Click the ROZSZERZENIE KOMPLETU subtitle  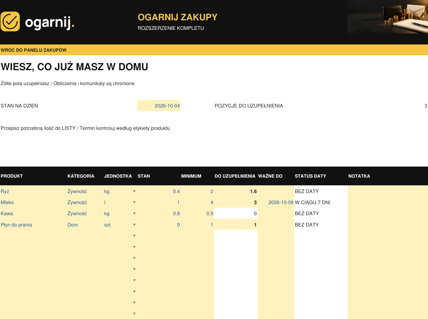tap(171, 28)
